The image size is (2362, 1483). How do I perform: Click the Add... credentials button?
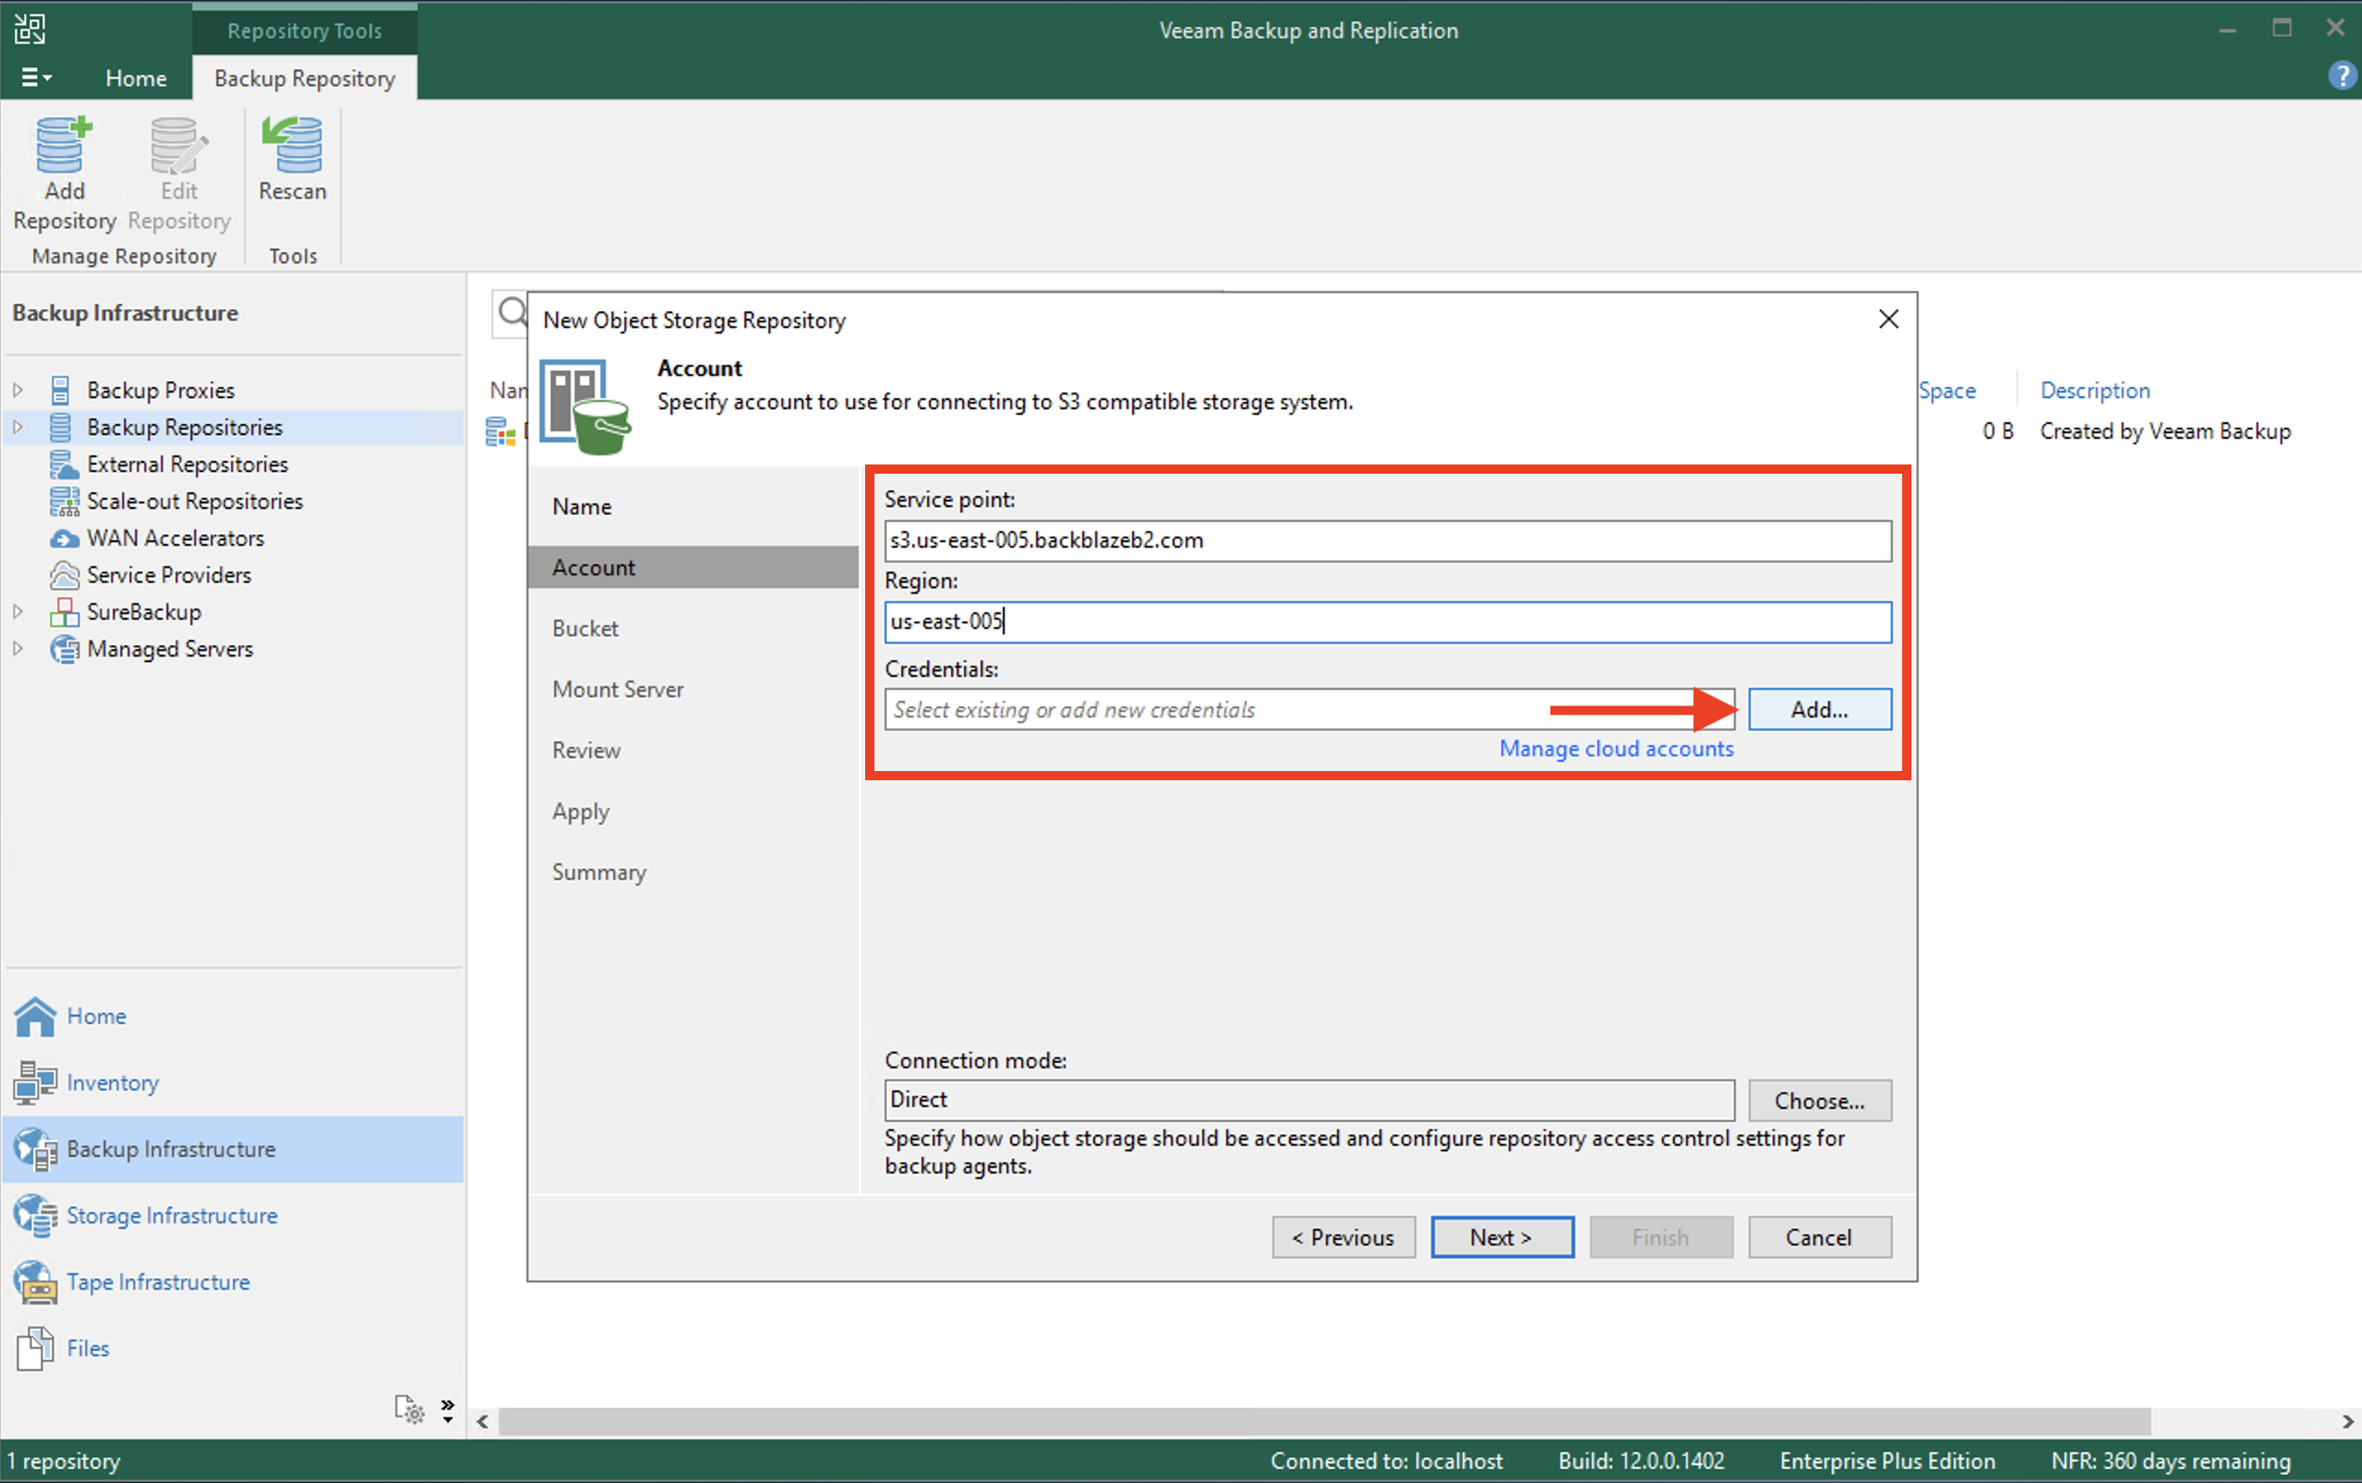1820,709
